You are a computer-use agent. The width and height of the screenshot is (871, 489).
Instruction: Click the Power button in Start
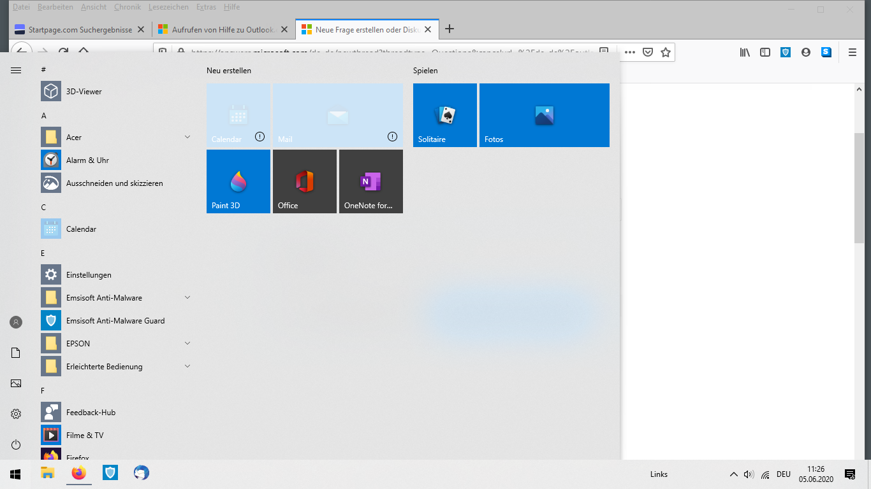click(x=16, y=444)
